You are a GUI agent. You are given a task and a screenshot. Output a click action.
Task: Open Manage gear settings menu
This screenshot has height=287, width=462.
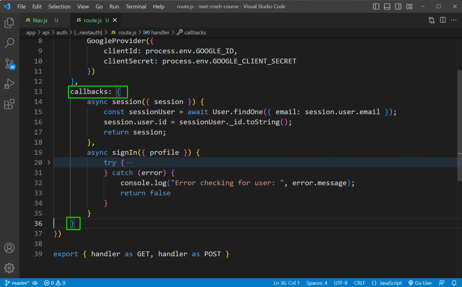[x=9, y=268]
